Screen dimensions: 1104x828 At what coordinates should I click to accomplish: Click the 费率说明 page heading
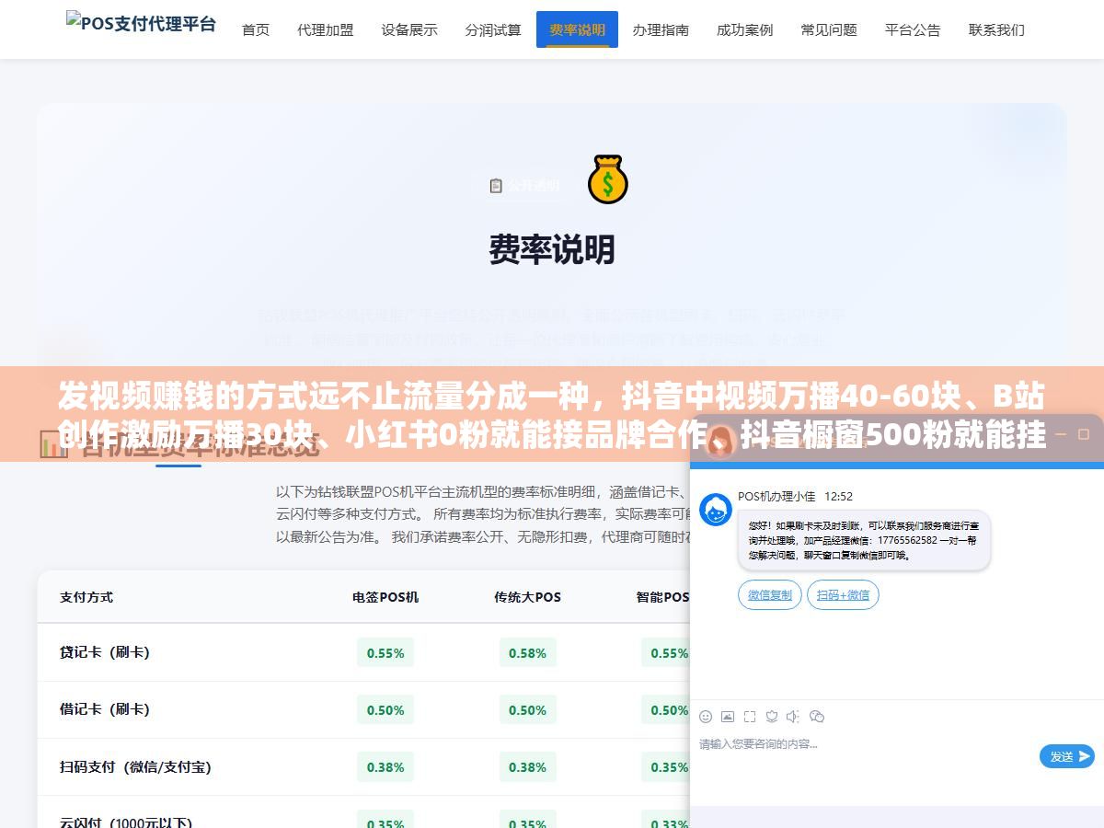[552, 250]
